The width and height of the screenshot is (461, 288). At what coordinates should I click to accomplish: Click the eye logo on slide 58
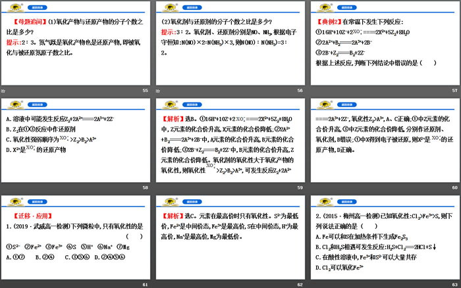coord(16,105)
